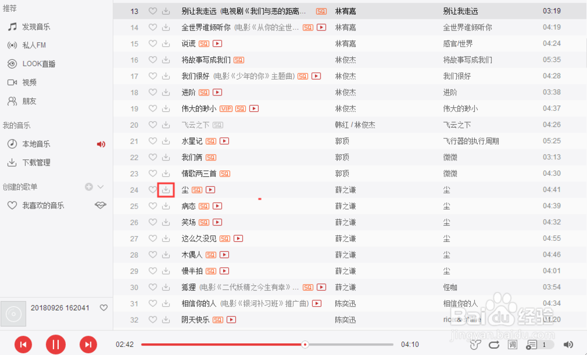
Task: Click the highlighted download icon for 尘
Action: pyautogui.click(x=166, y=189)
